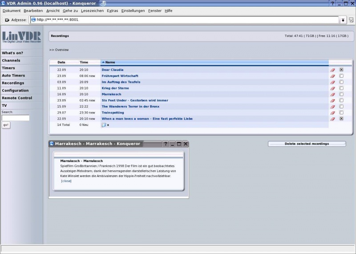Screen dimensions: 356x254
Task: Click the Search text field in sidebar
Action: point(16,118)
